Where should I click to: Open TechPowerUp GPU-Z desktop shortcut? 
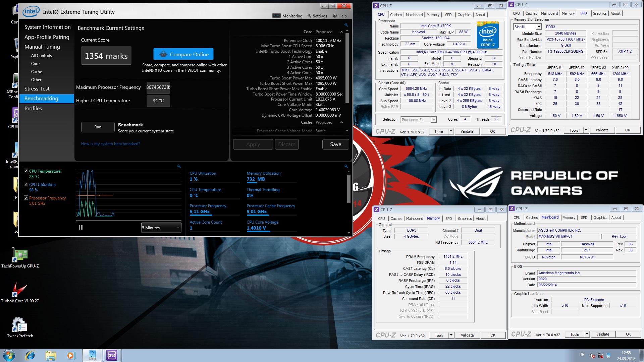20,258
